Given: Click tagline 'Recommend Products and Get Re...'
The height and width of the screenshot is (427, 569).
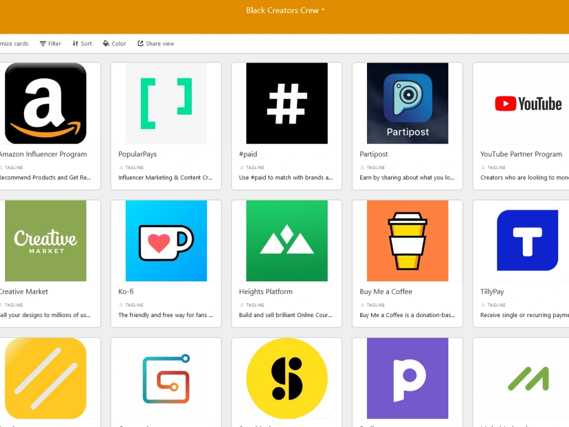Looking at the screenshot, I should click(x=46, y=178).
